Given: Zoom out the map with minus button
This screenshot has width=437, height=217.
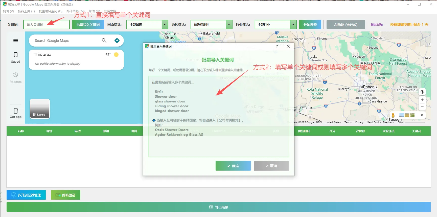Looking at the screenshot, I should (422, 107).
